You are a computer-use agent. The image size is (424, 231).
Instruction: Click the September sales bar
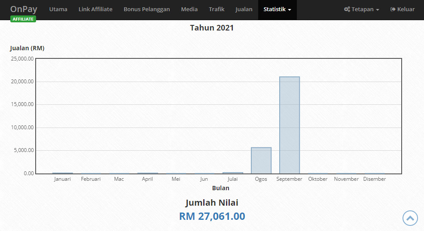(x=290, y=125)
